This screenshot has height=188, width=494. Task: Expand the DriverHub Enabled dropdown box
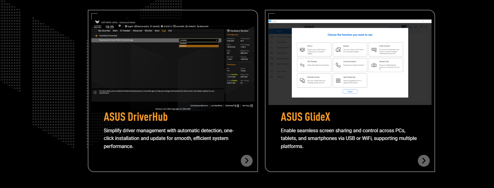(x=199, y=40)
